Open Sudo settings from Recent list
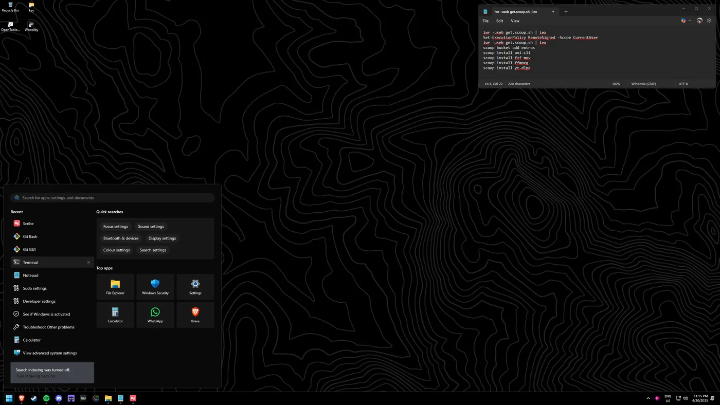Screen dimensions: 720x405 click(52, 288)
